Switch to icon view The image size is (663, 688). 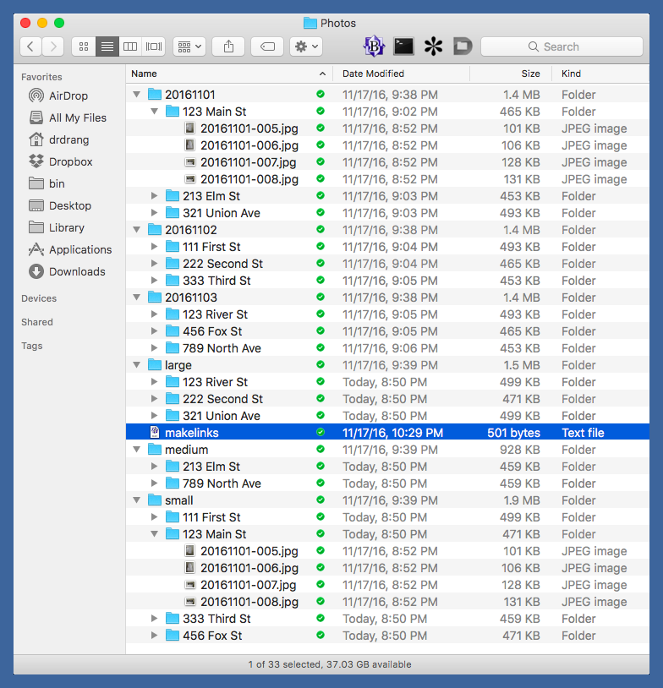(x=84, y=46)
